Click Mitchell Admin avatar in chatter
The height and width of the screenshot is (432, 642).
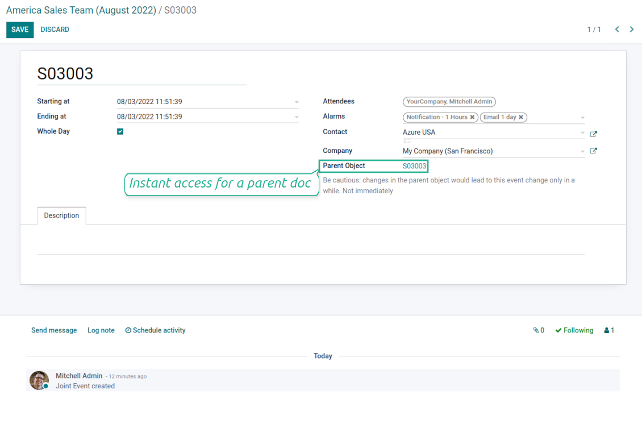tap(39, 380)
